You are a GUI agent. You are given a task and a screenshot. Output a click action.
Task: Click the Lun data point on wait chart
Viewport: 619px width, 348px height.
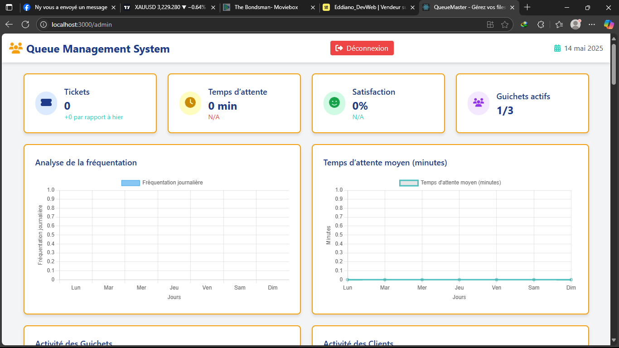coord(348,280)
